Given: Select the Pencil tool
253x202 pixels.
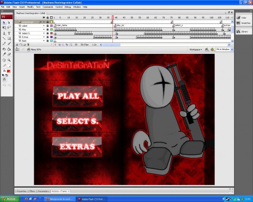Looking at the screenshot, I should pos(4,44).
